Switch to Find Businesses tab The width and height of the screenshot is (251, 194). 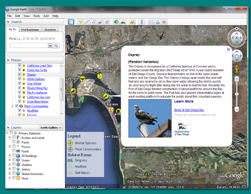(x=30, y=30)
